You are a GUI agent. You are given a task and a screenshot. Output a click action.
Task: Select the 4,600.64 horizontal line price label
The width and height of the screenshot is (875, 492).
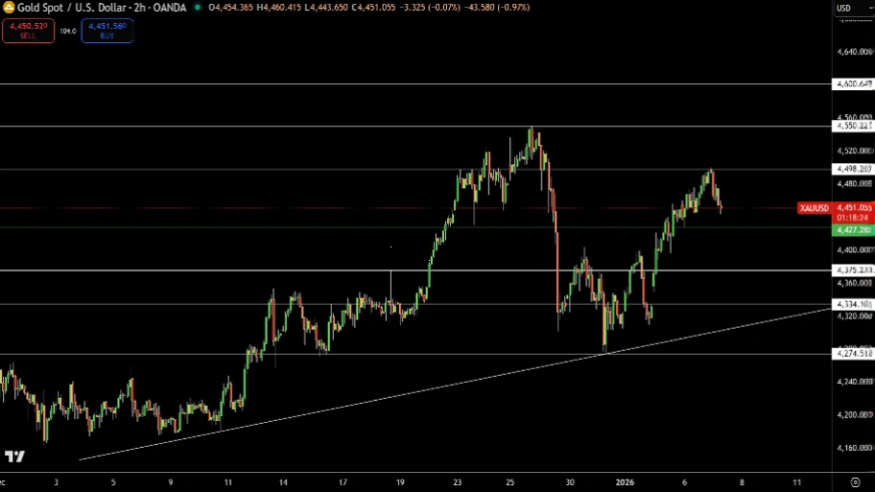tap(853, 84)
